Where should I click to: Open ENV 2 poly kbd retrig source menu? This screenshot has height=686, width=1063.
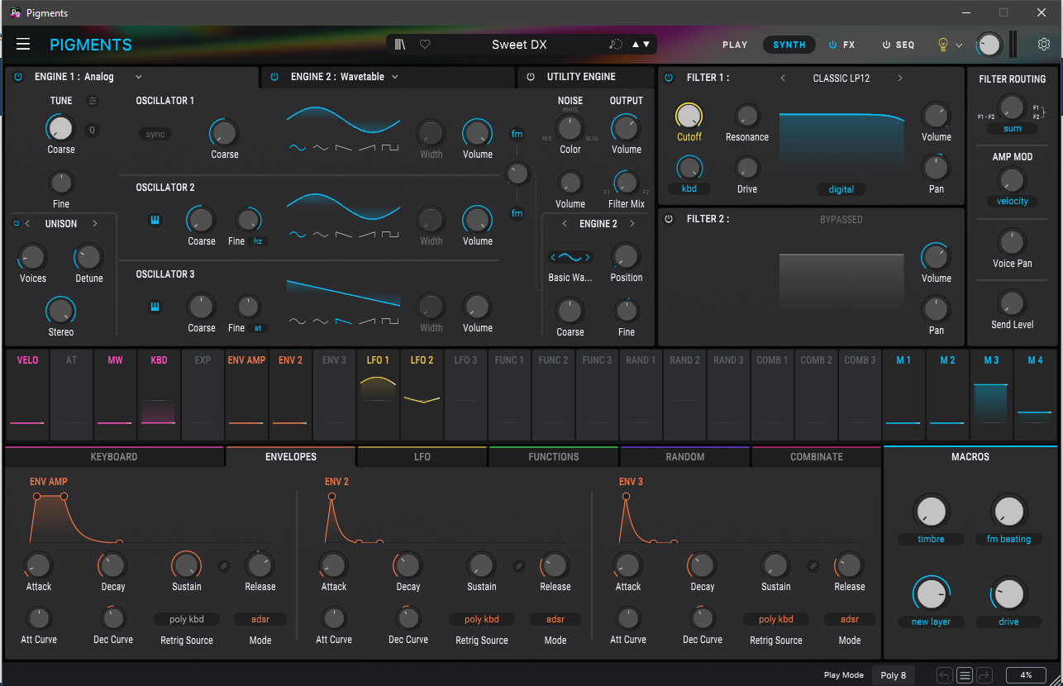[x=482, y=619]
